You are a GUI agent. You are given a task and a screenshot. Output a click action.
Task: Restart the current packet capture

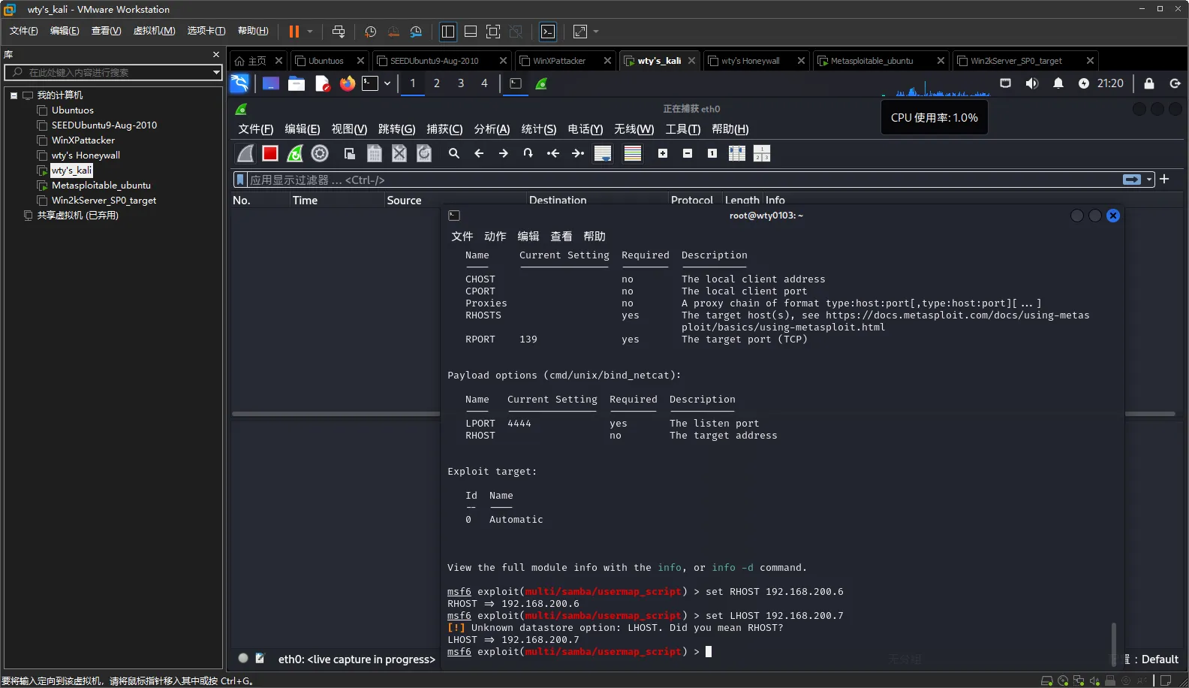pyautogui.click(x=295, y=153)
